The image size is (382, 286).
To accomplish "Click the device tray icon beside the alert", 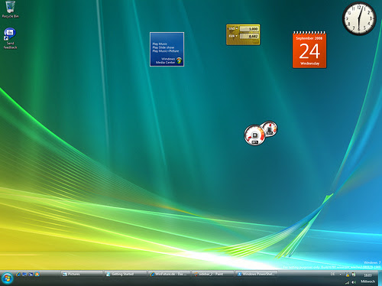I will (354, 275).
